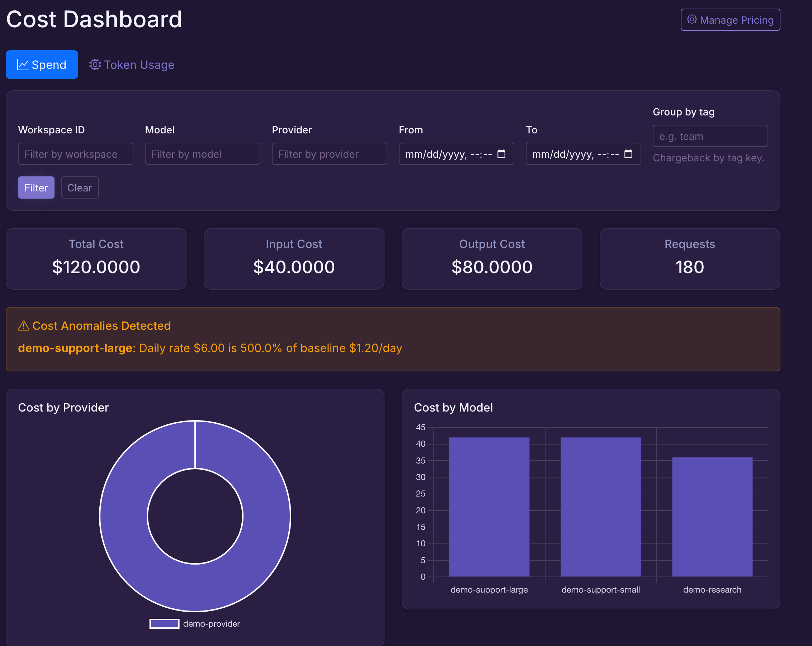Viewport: 812px width, 646px height.
Task: Click the warning triangle anomaly icon
Action: coord(24,326)
